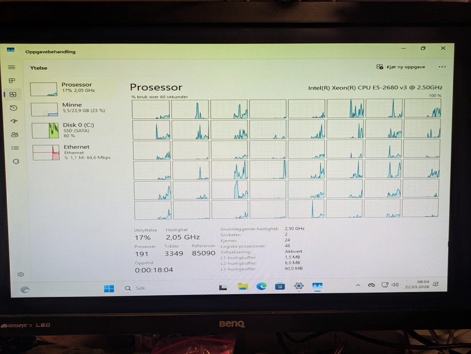Click the Virtualisering Aktivert value
The image size is (471, 354).
tap(293, 251)
